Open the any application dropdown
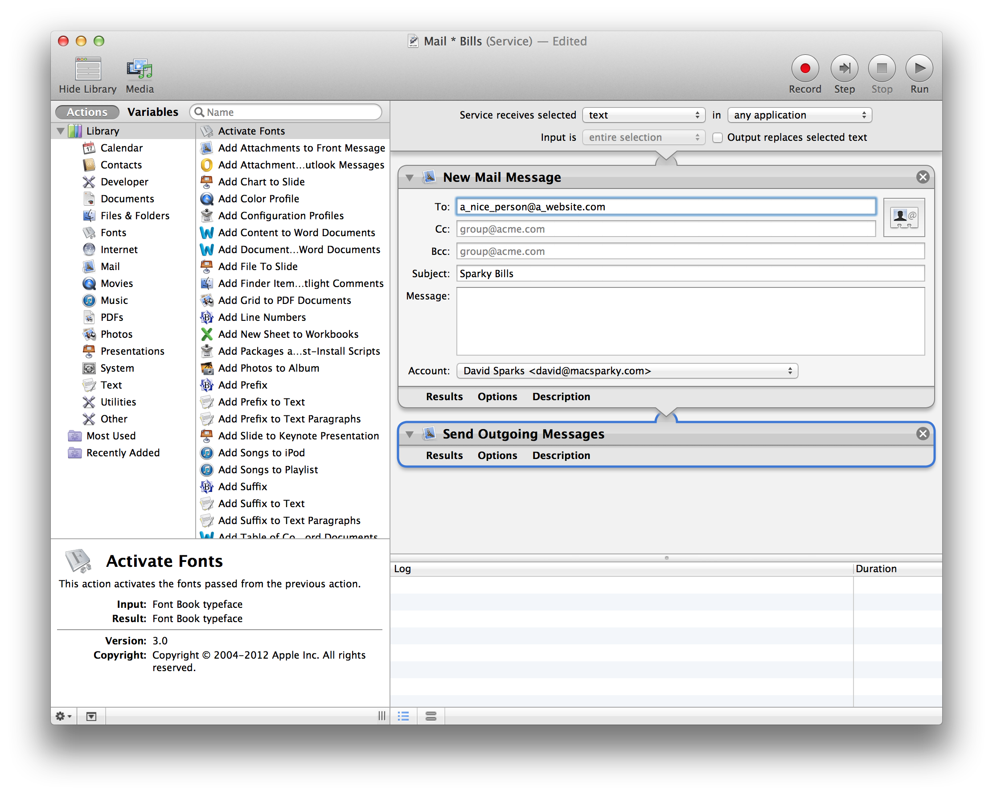Screen dimensions: 993x795 click(x=800, y=115)
